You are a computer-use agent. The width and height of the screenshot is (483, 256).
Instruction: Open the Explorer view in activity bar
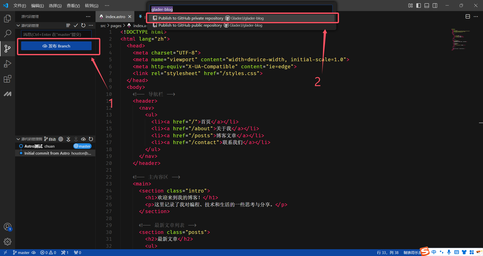tap(8, 18)
